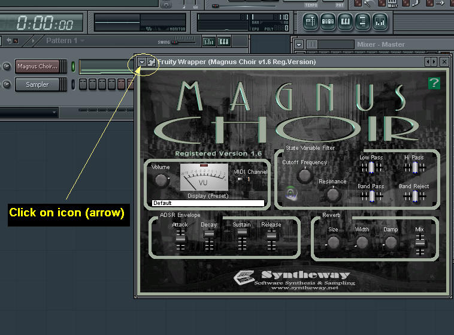Toggle the fourth Sampler step button
This screenshot has width=454, height=335.
(x=111, y=84)
